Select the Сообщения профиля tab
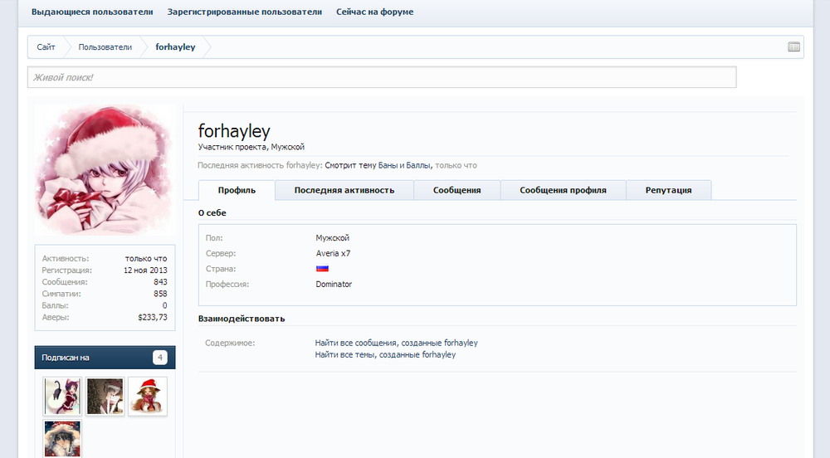The width and height of the screenshot is (830, 458). [x=563, y=190]
